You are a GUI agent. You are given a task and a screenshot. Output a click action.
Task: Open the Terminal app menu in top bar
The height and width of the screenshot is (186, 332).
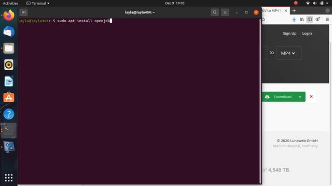tap(38, 3)
